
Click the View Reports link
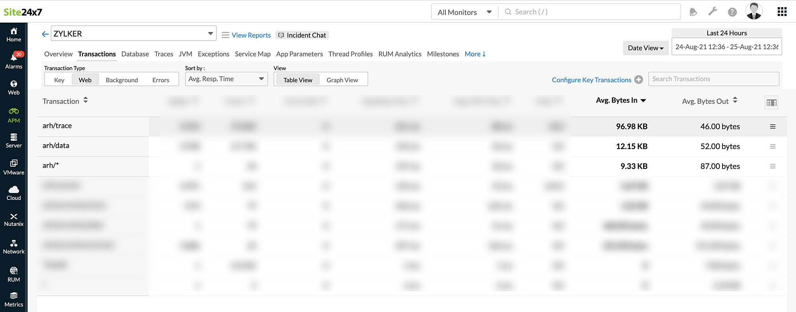[x=251, y=35]
